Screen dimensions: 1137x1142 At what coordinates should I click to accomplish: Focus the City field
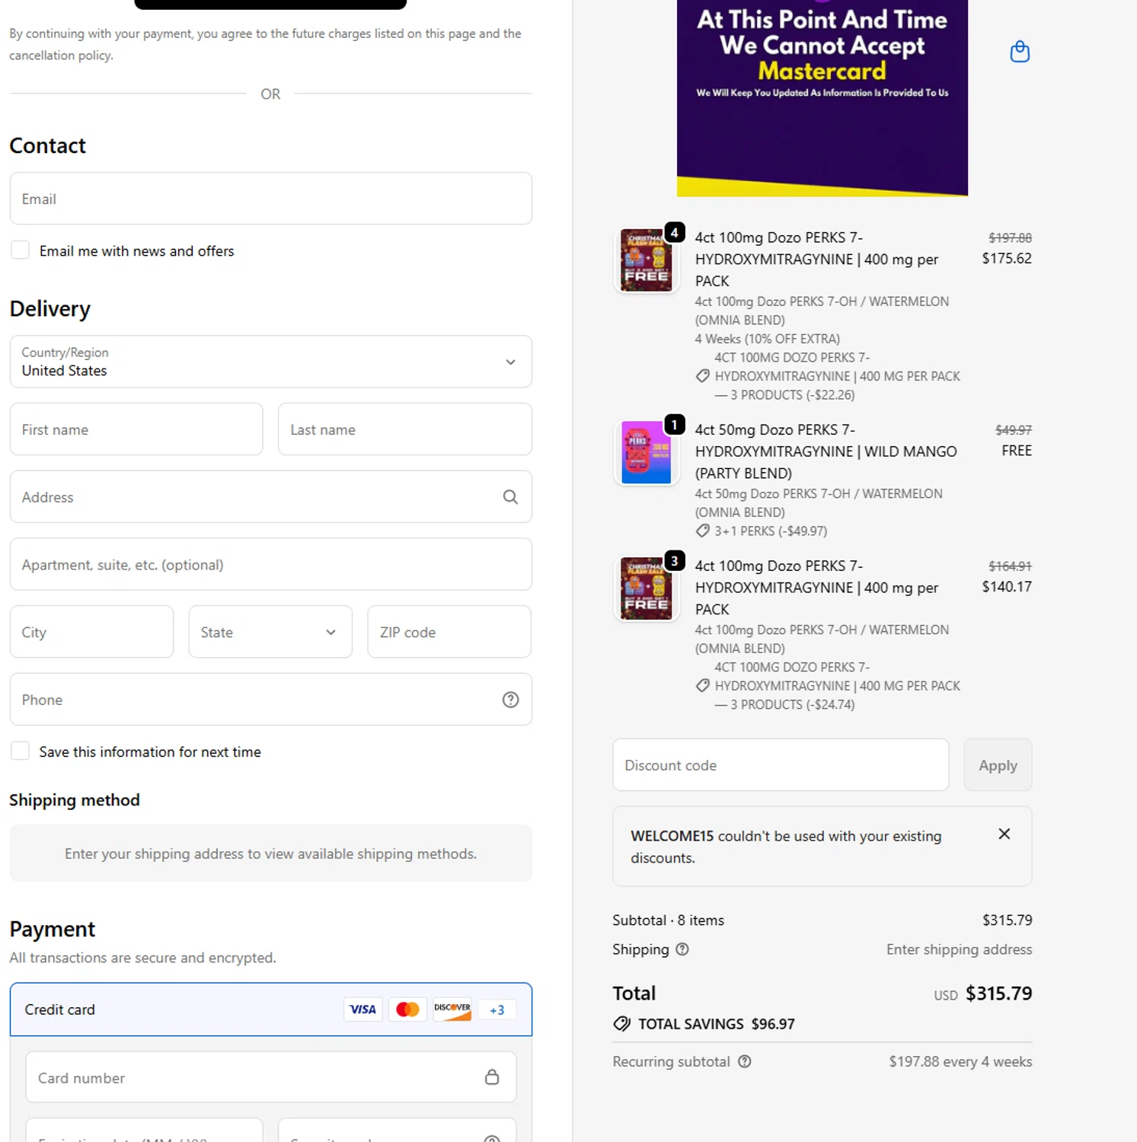(91, 632)
